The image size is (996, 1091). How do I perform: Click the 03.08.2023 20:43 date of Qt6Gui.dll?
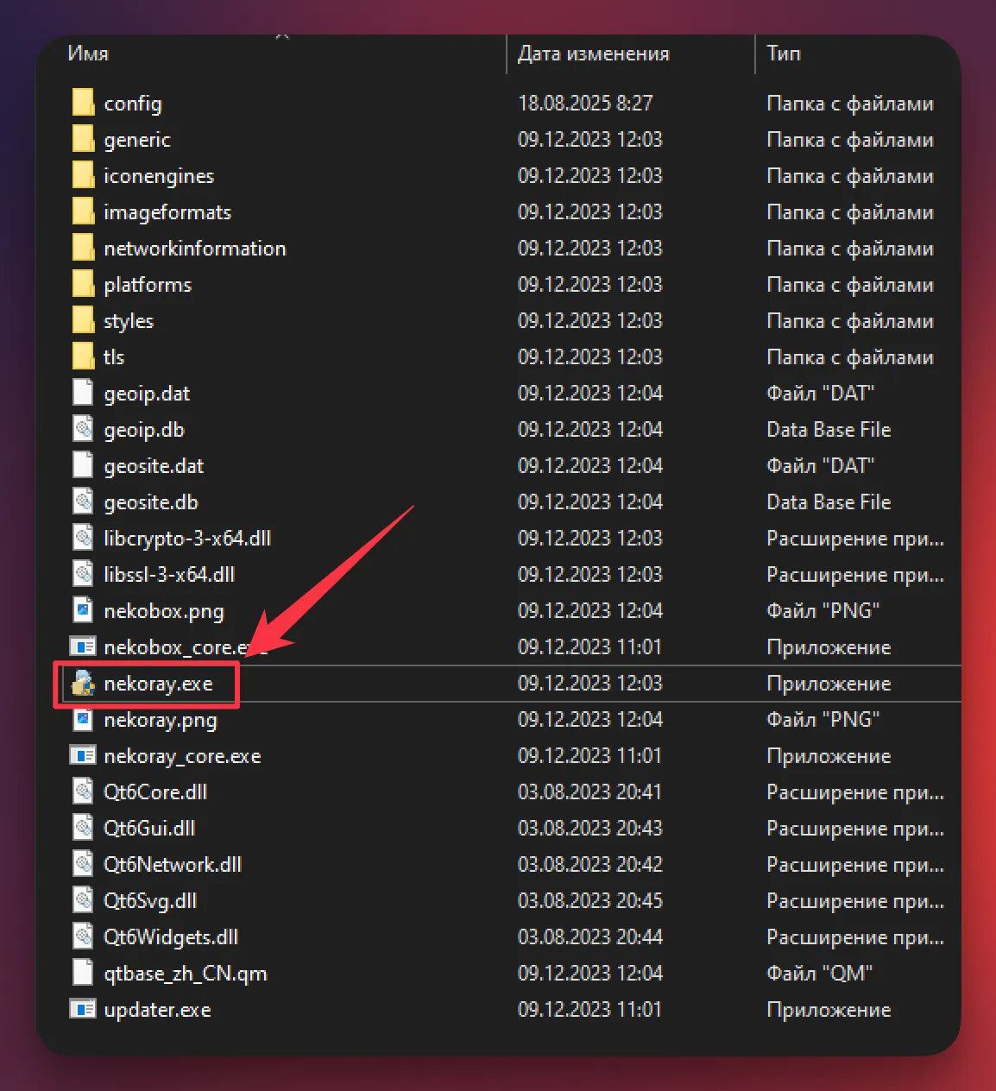[590, 828]
